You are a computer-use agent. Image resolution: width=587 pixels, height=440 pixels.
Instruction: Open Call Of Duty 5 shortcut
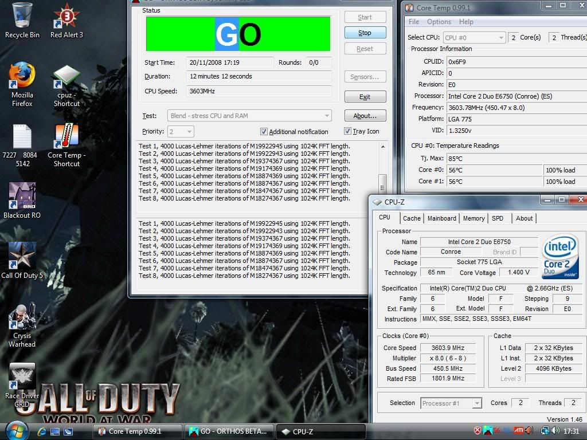click(x=22, y=256)
